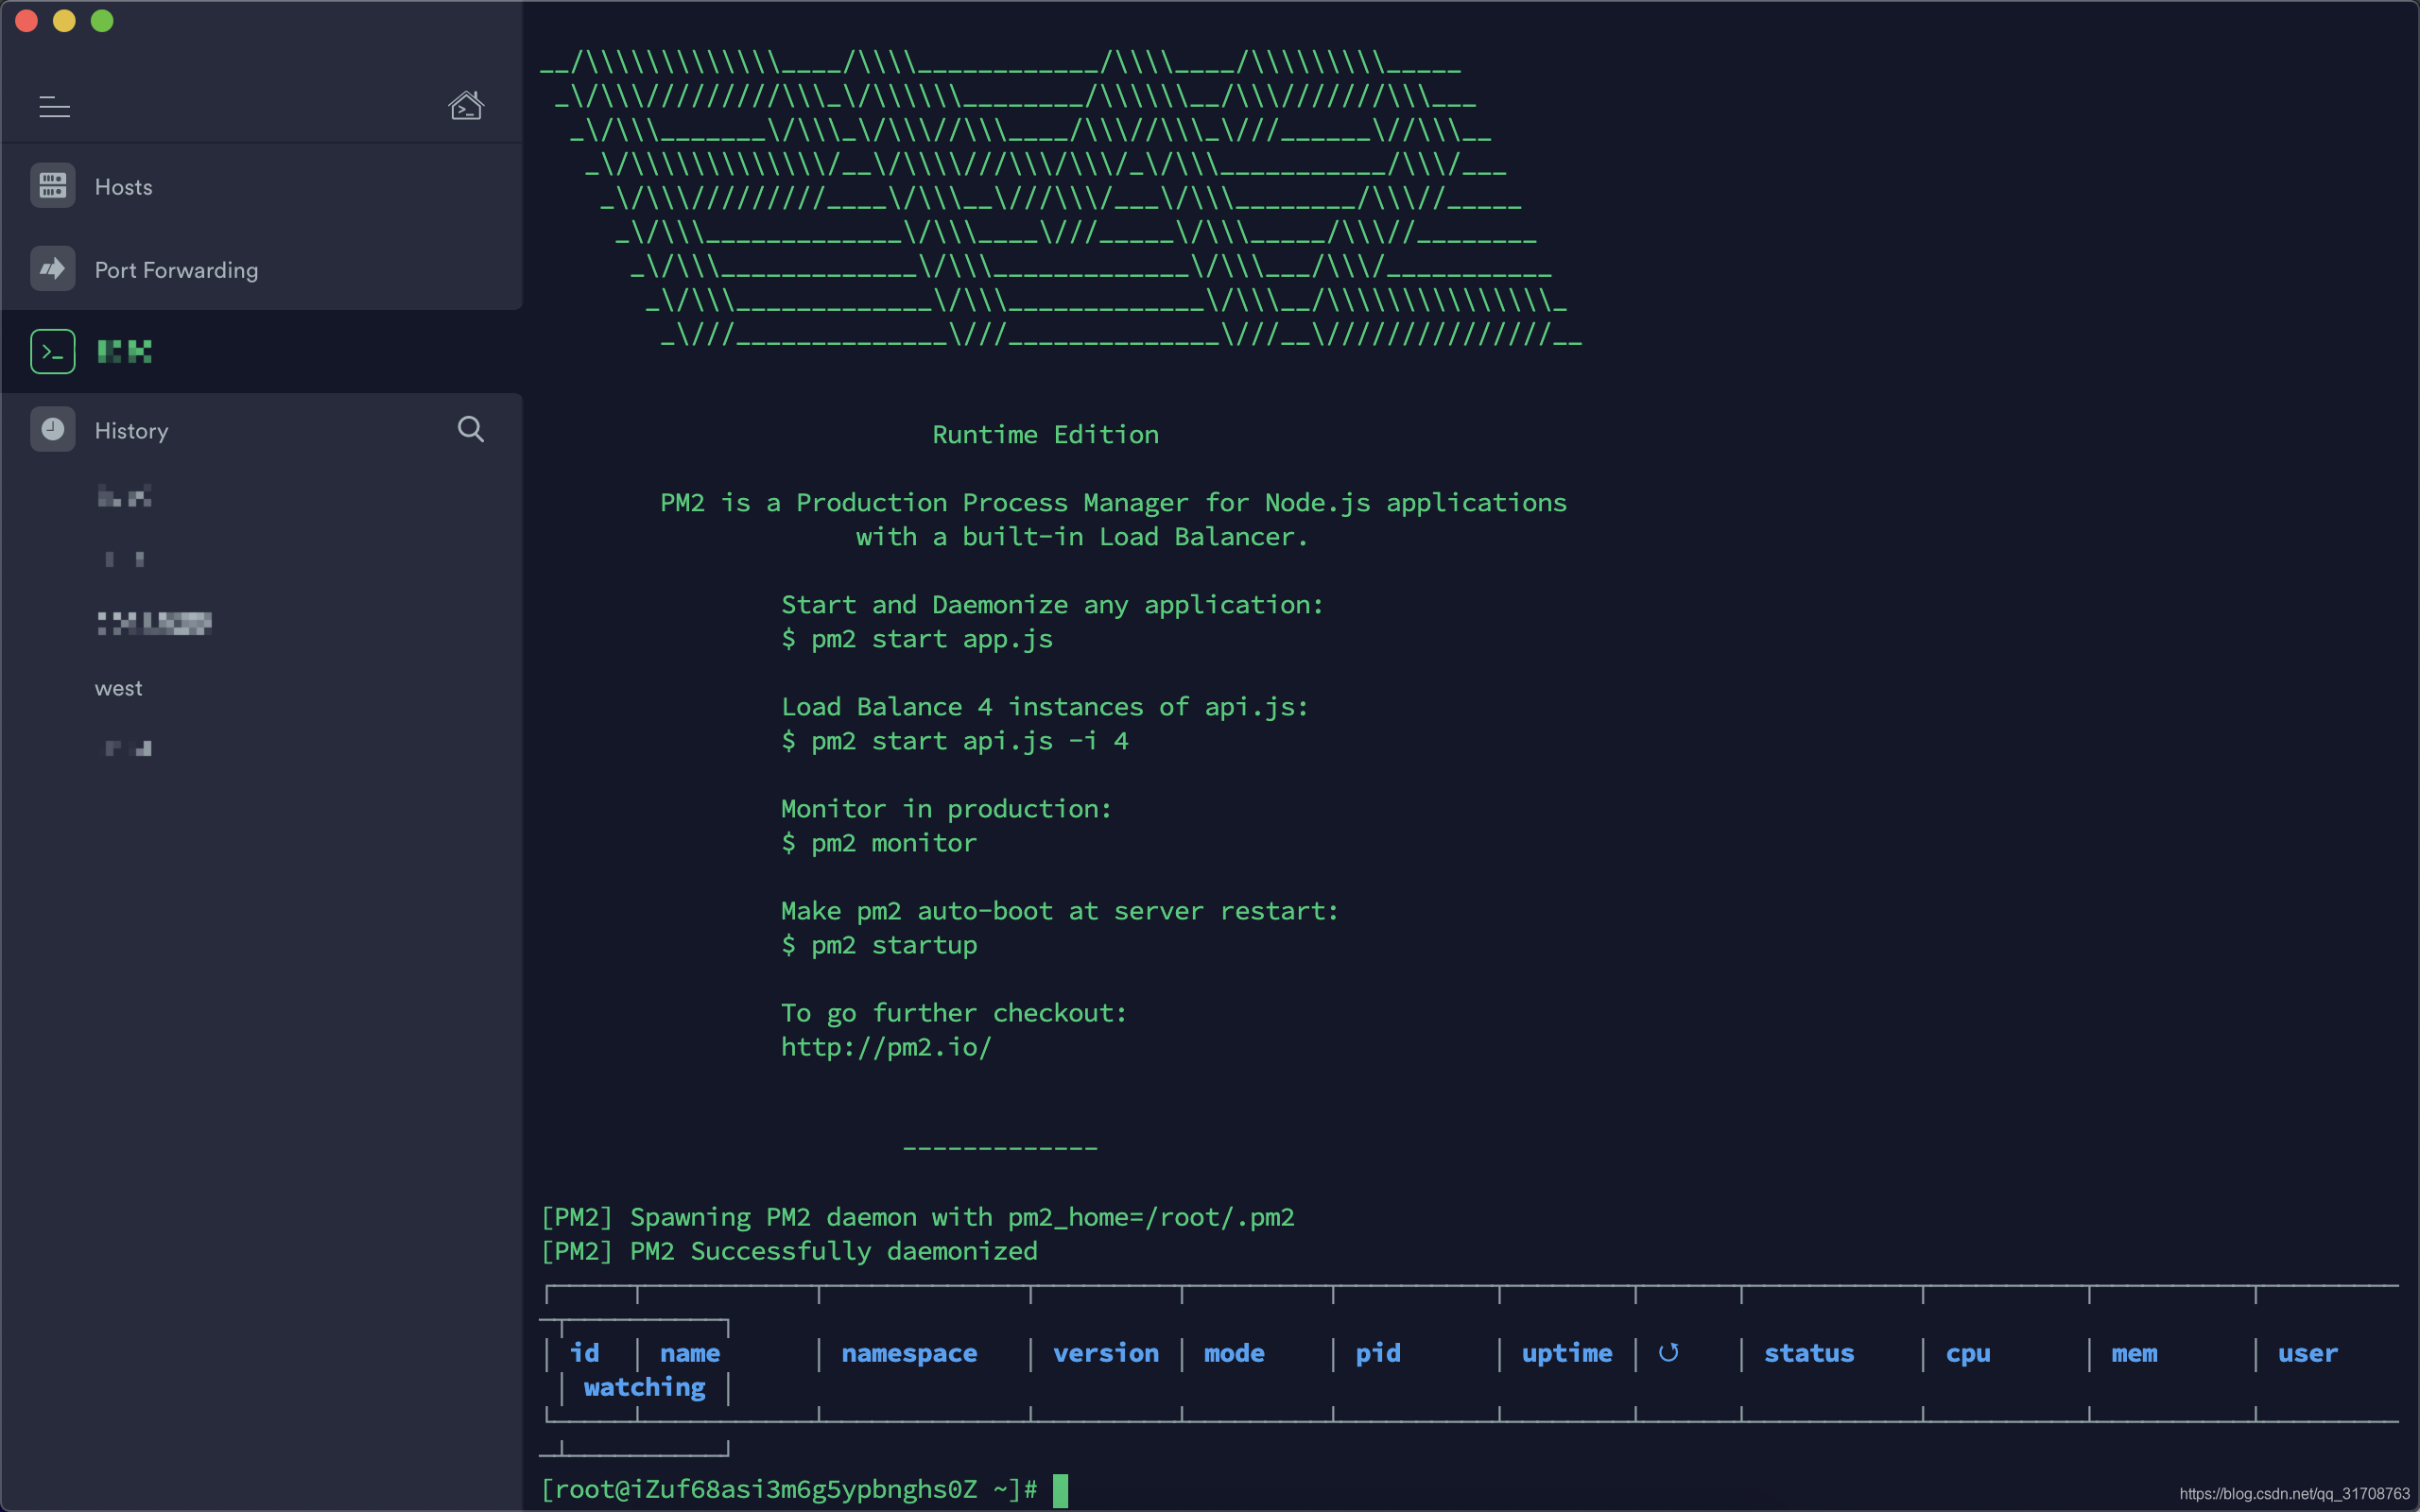Open the Port Forwarding section
Viewport: 2420px width, 1512px height.
(176, 270)
